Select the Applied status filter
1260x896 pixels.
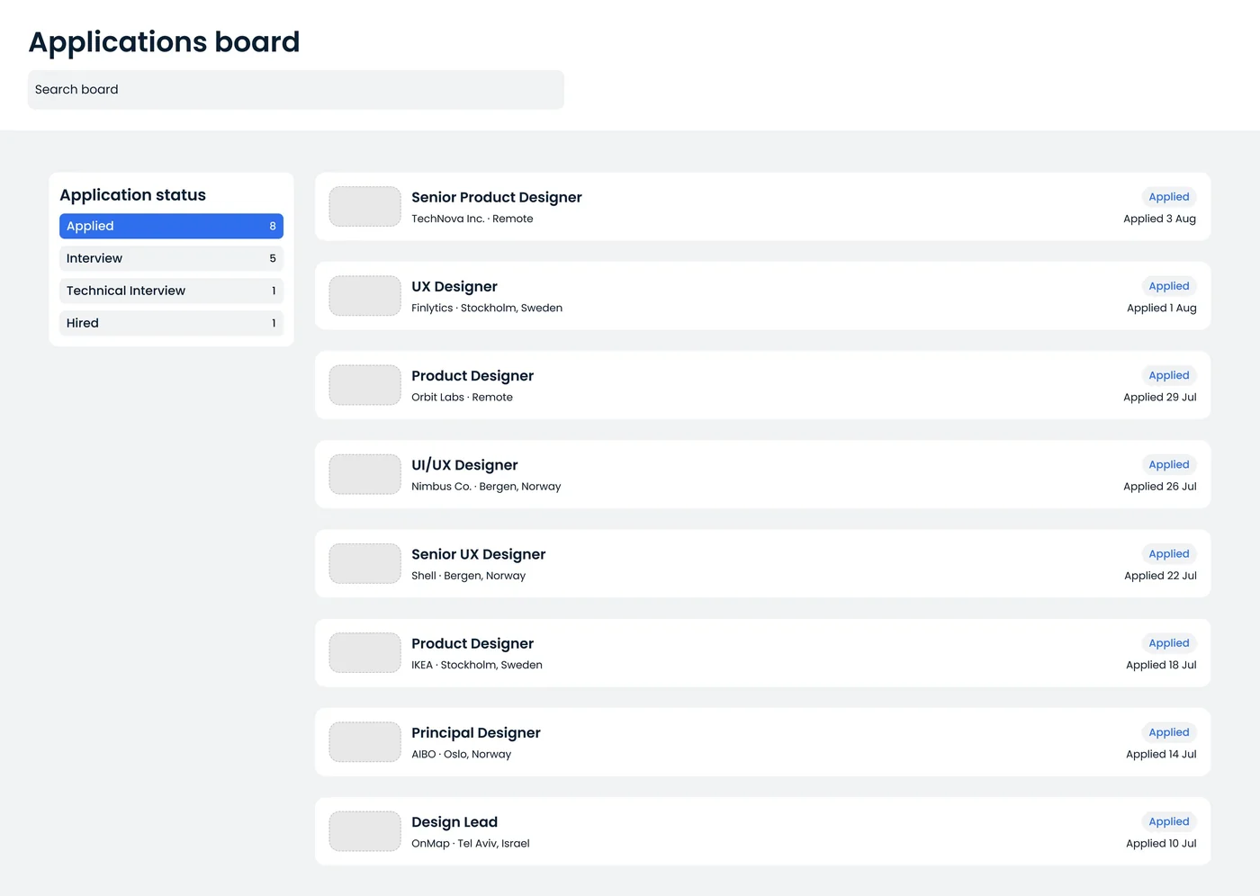[171, 226]
